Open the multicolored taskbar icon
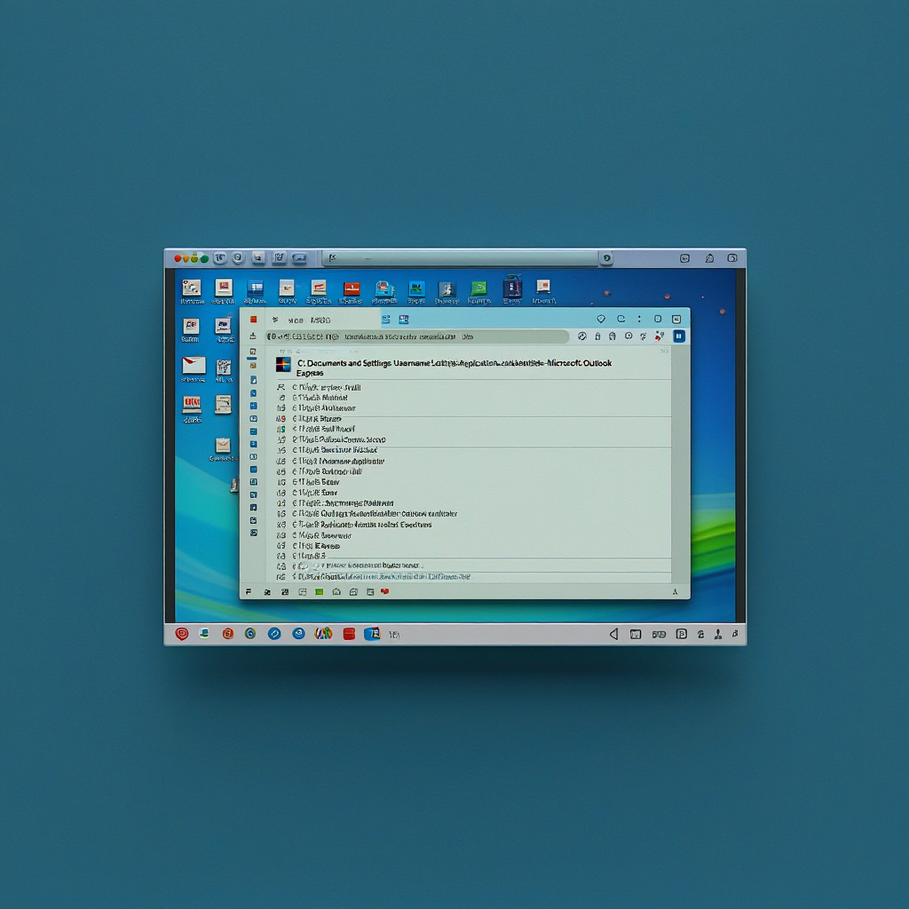The image size is (909, 909). point(323,634)
